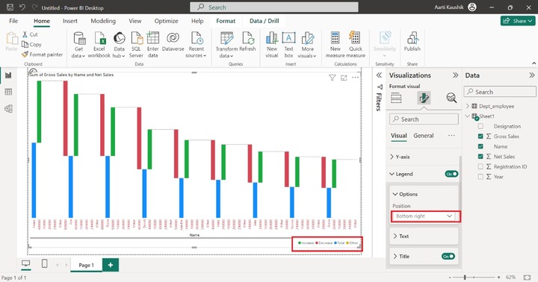Uncheck the Net Sales field
This screenshot has width=538, height=282.
tap(480, 156)
